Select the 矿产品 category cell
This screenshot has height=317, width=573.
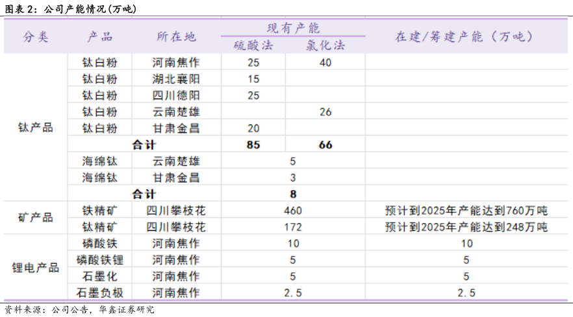pyautogui.click(x=35, y=218)
